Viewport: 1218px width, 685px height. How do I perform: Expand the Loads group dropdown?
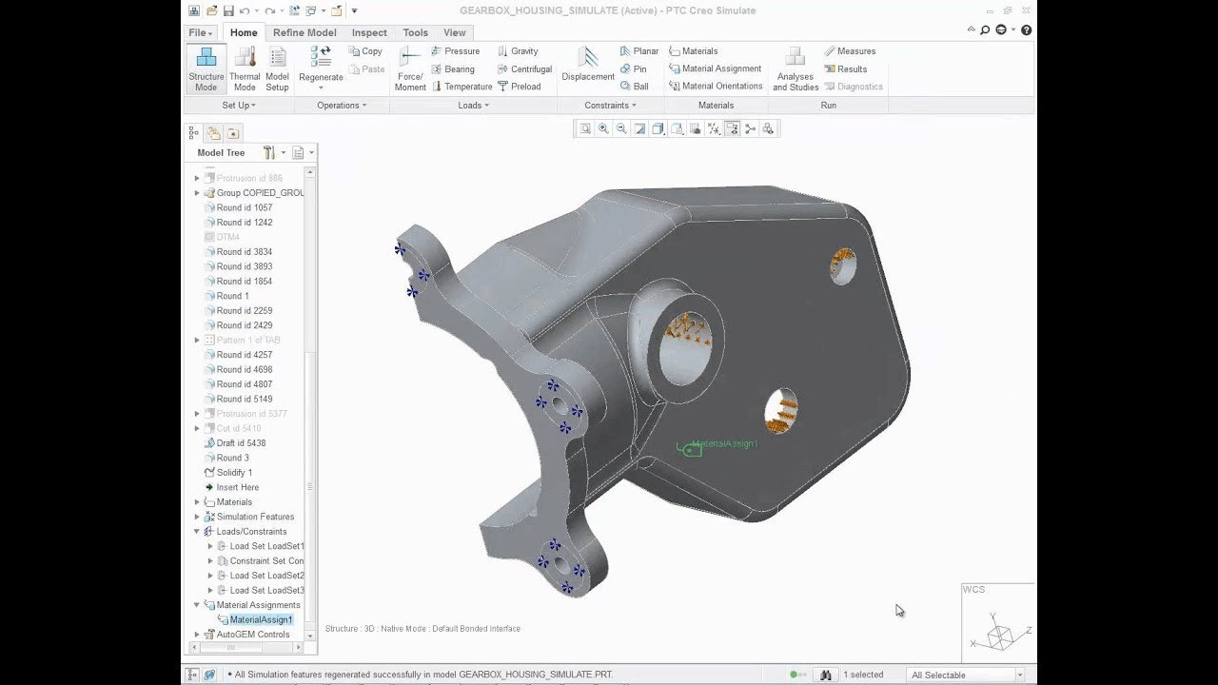473,106
